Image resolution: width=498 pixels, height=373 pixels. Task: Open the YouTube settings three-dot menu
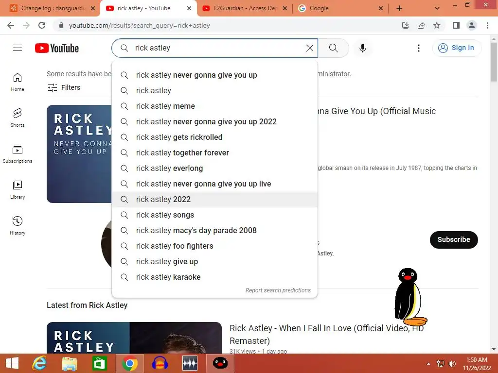pos(419,48)
